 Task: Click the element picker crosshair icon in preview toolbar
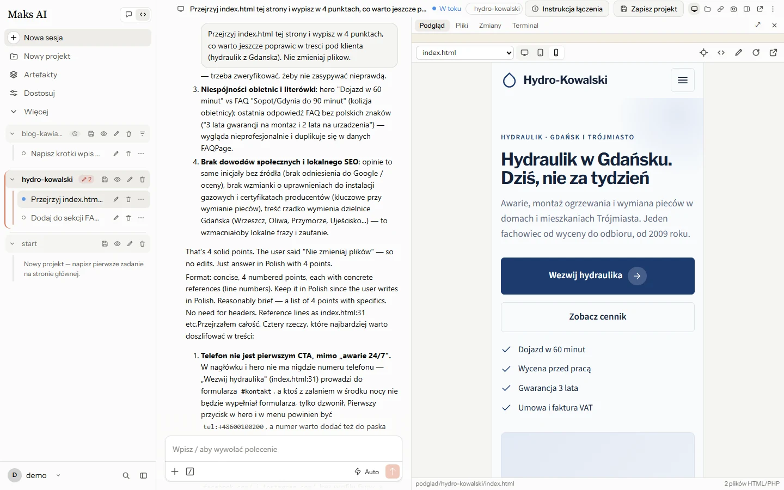[x=703, y=53]
